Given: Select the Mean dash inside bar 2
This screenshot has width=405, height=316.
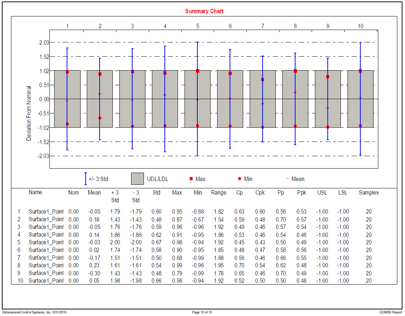Looking at the screenshot, I should coord(99,94).
